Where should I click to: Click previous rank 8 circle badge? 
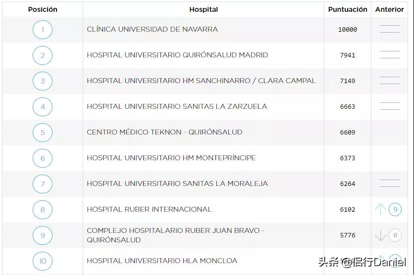tap(395, 235)
